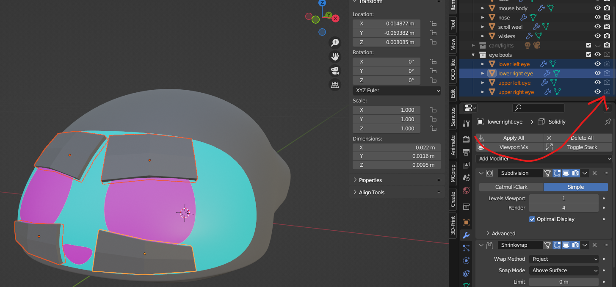
Task: Open the 3D-Print sidebar tab
Action: 453,225
